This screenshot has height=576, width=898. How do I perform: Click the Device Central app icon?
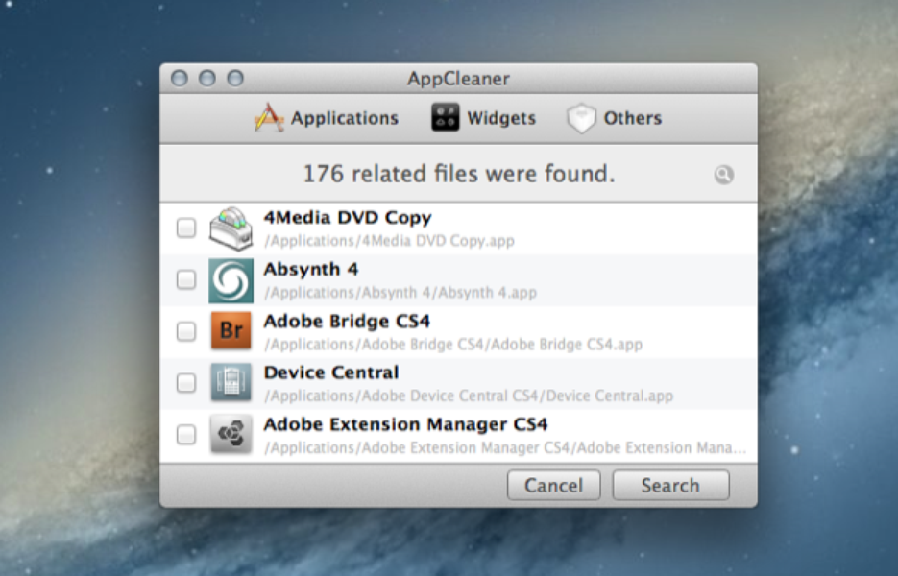231,382
